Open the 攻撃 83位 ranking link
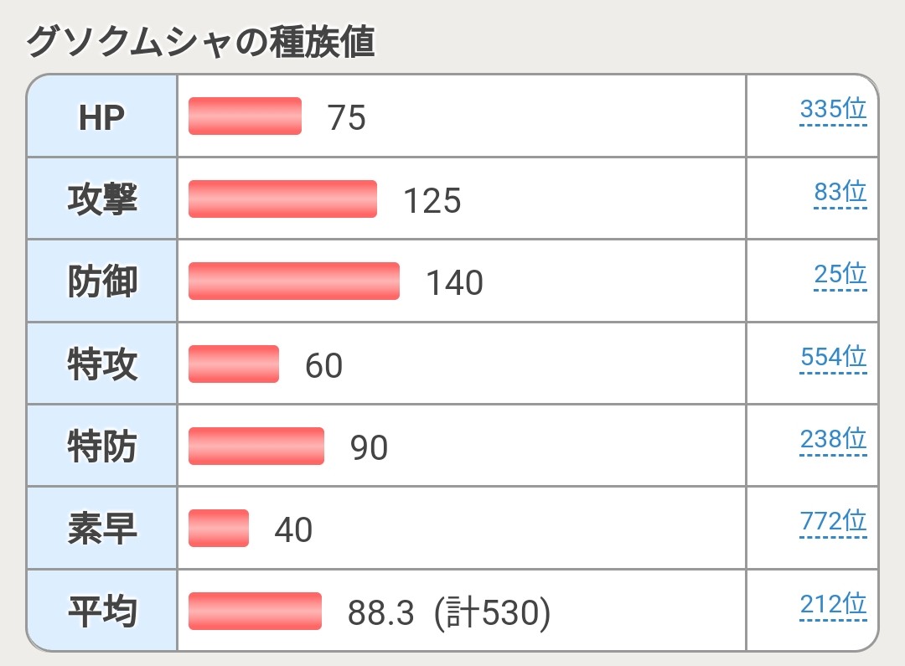The width and height of the screenshot is (905, 666). tap(840, 192)
